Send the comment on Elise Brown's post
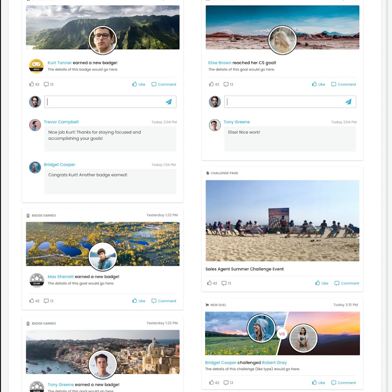 pos(348,102)
